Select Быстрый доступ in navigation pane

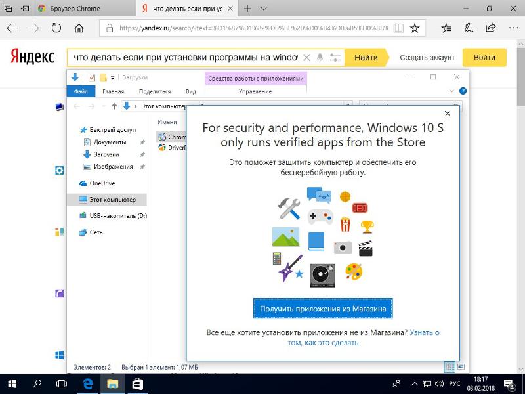pyautogui.click(x=108, y=129)
